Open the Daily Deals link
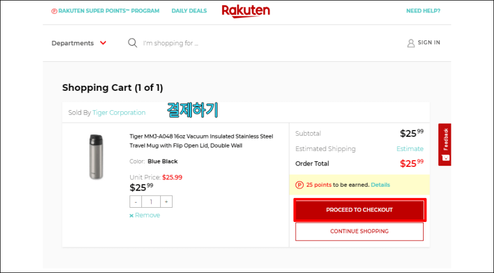The image size is (494, 273). point(189,11)
